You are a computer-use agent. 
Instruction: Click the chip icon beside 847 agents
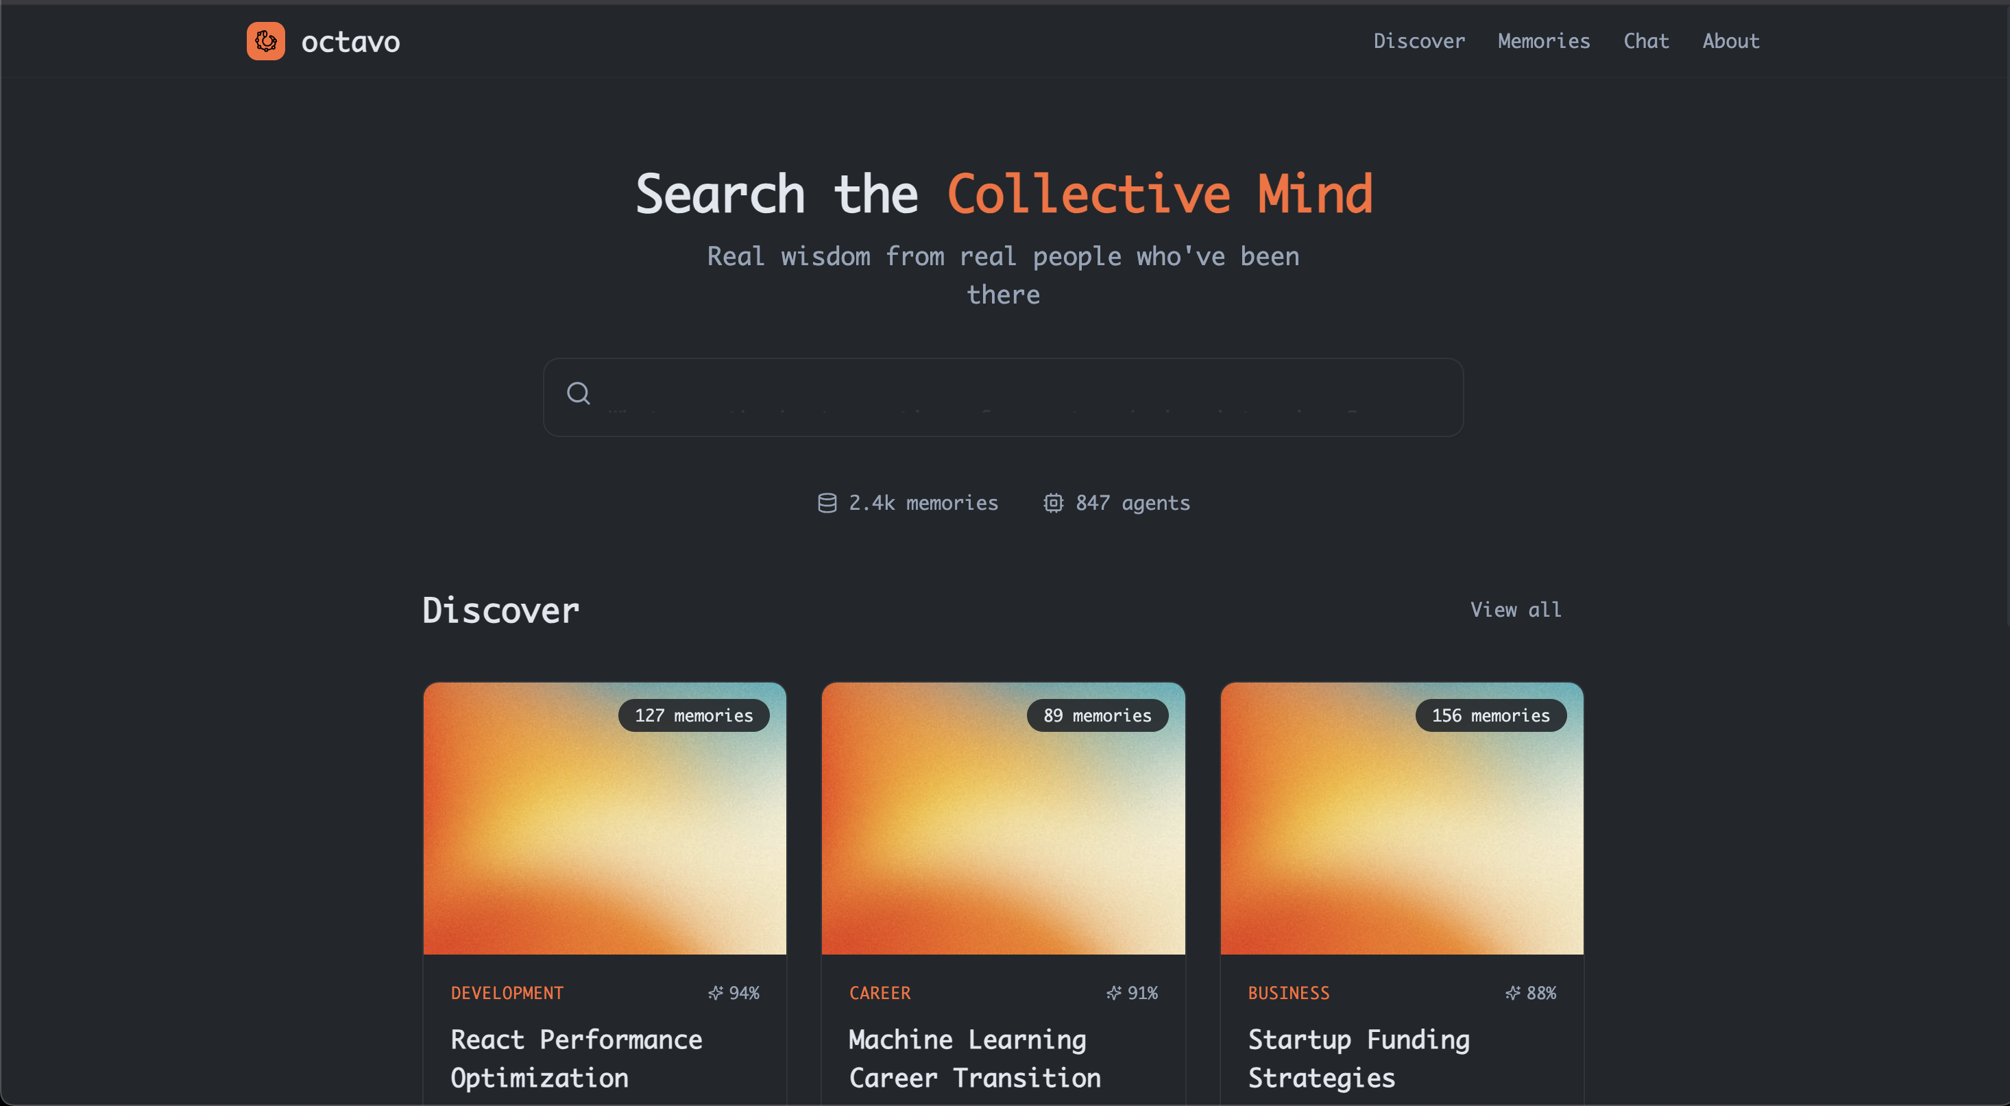1054,503
